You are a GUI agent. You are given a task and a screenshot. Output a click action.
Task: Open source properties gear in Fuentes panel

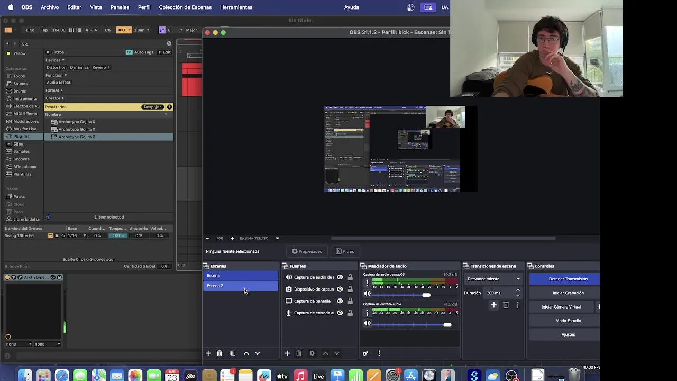pos(312,353)
